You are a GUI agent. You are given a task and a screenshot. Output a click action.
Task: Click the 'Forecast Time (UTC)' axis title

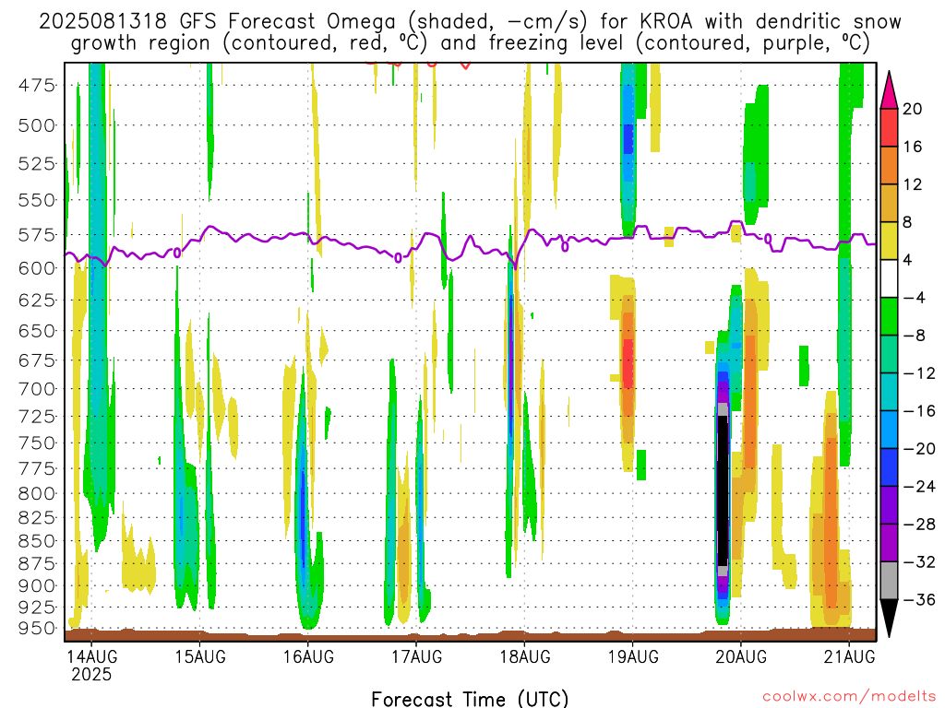(x=470, y=699)
